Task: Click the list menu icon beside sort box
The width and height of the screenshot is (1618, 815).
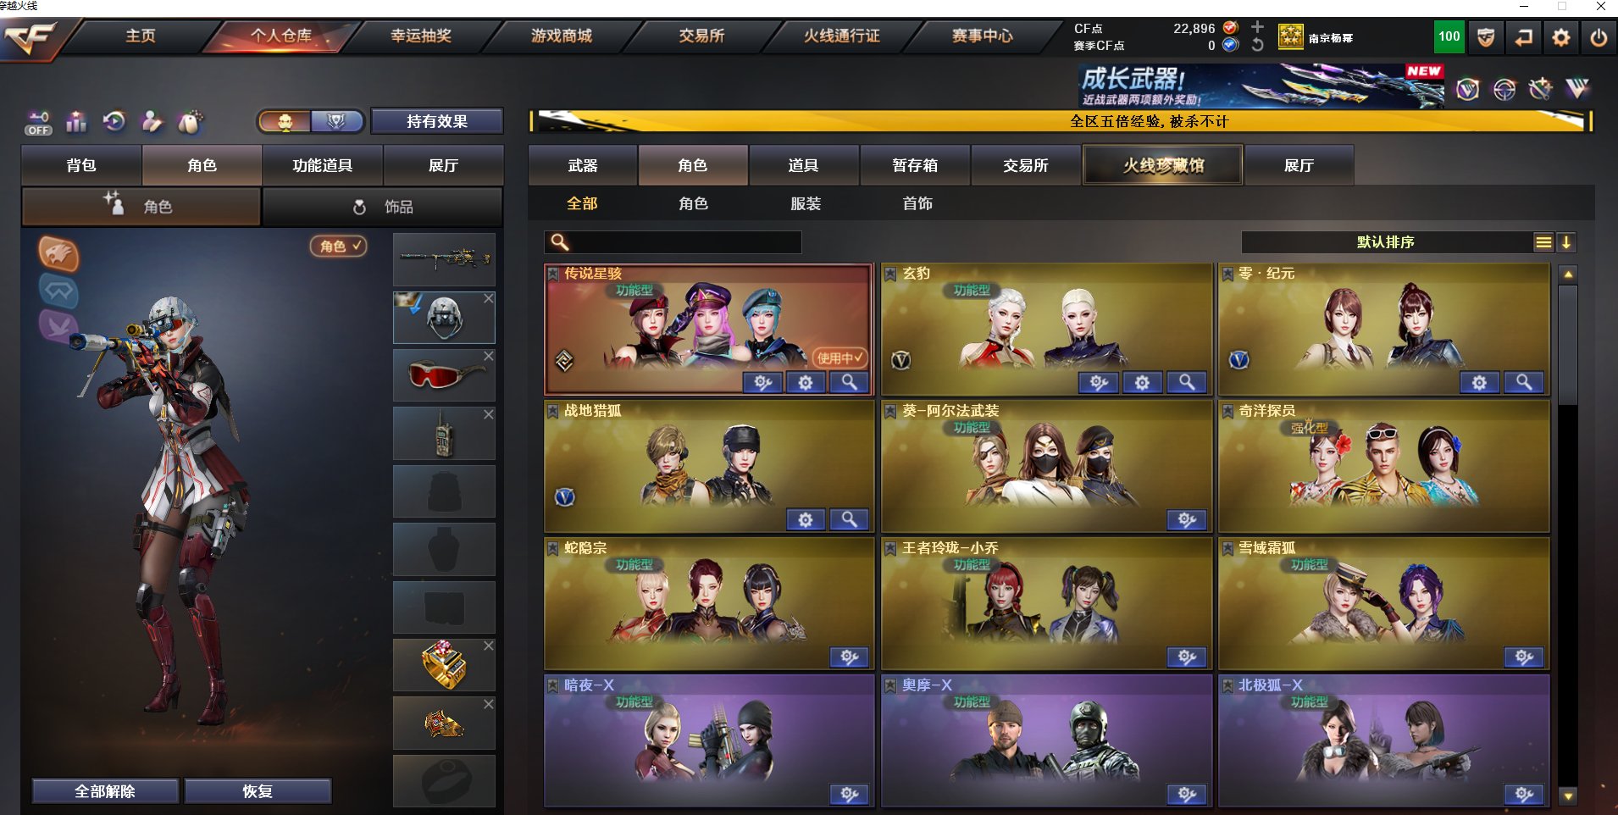Action: coord(1543,242)
